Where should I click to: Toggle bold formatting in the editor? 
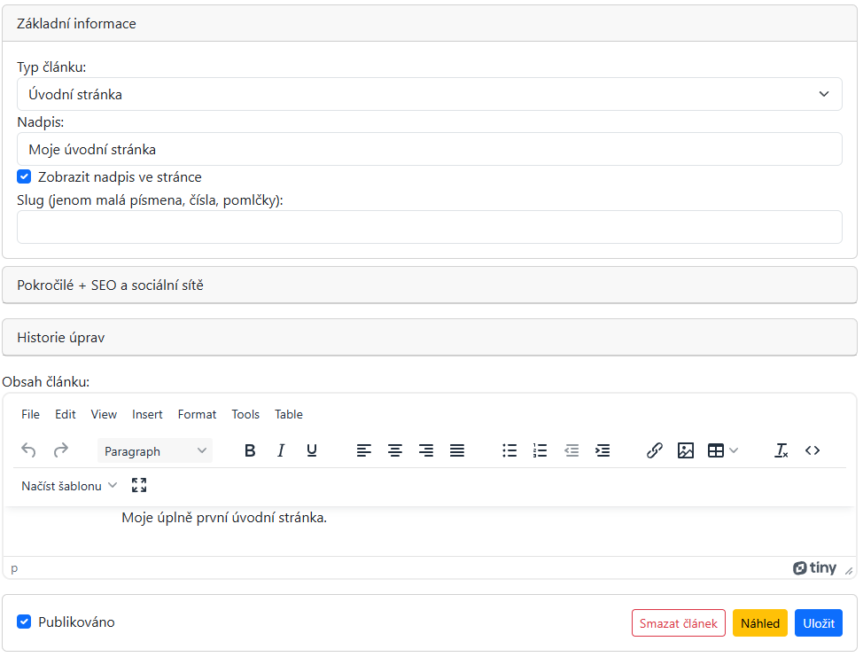click(250, 450)
